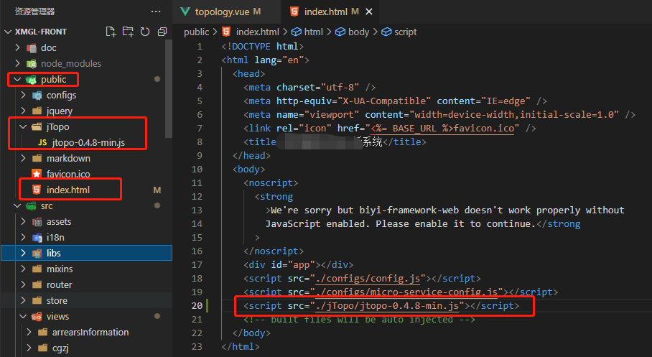This screenshot has height=357, width=652.
Task: Expand the cgzj folder
Action: [x=29, y=348]
